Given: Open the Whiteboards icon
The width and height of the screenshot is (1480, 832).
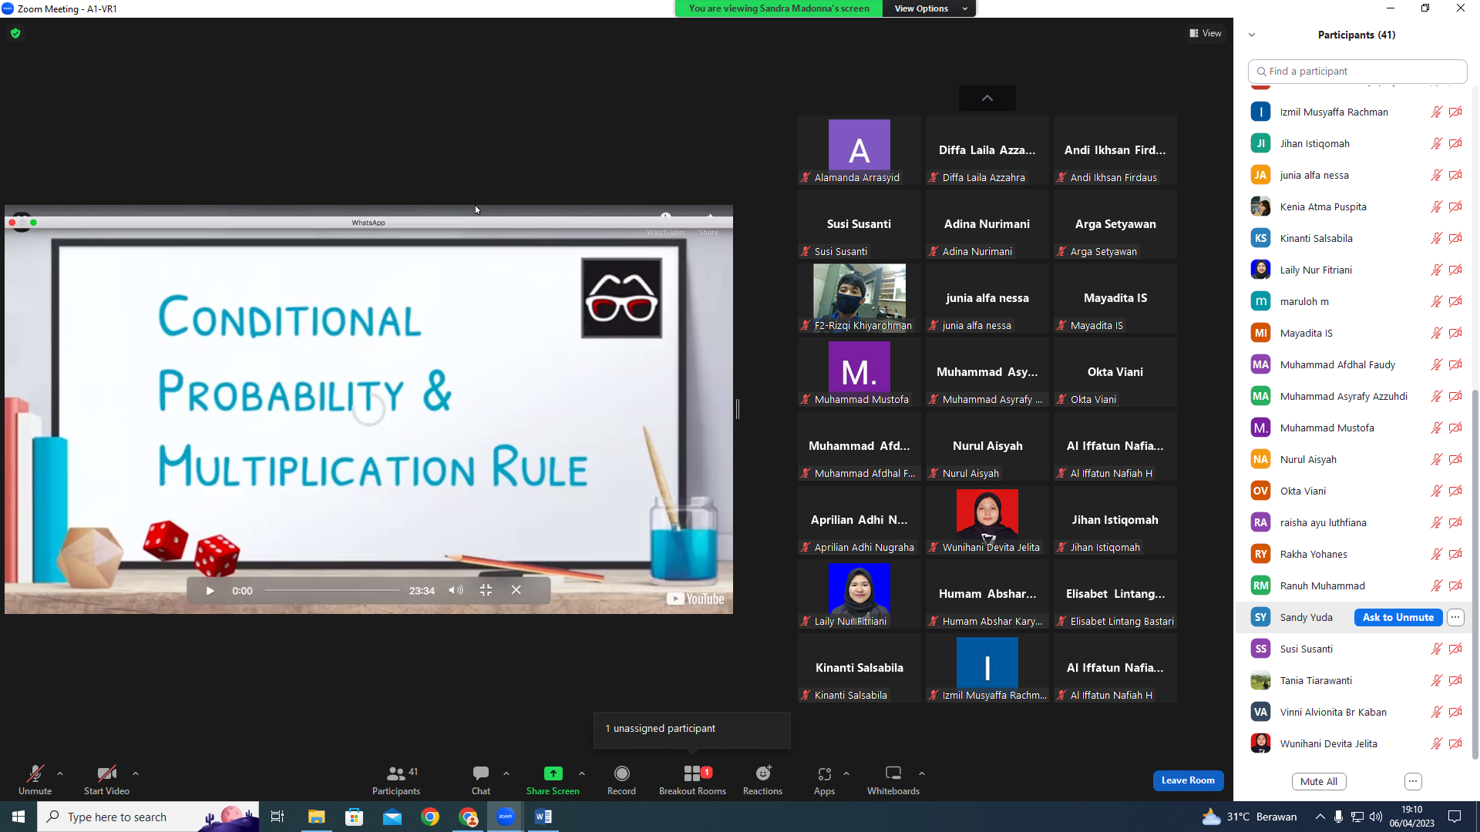Looking at the screenshot, I should click(893, 773).
